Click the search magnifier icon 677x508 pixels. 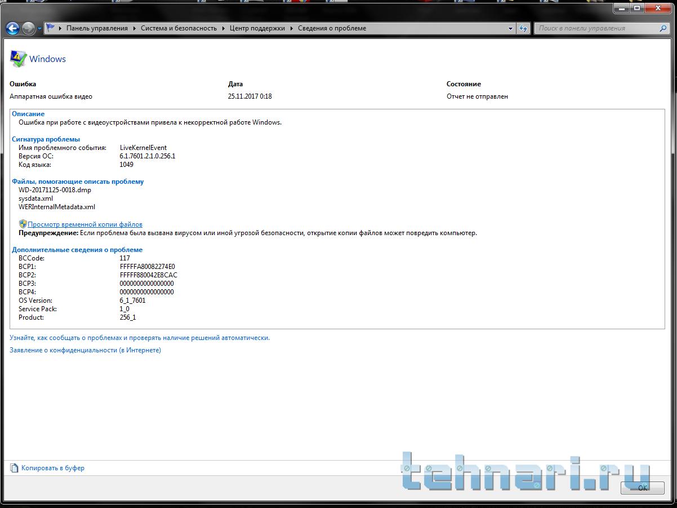point(664,28)
